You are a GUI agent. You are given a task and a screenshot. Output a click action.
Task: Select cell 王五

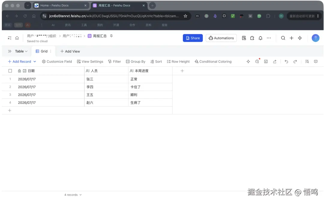click(106, 95)
